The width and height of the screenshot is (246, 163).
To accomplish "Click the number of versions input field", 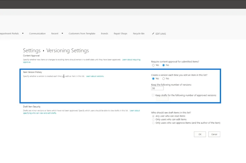I will click(x=157, y=88).
